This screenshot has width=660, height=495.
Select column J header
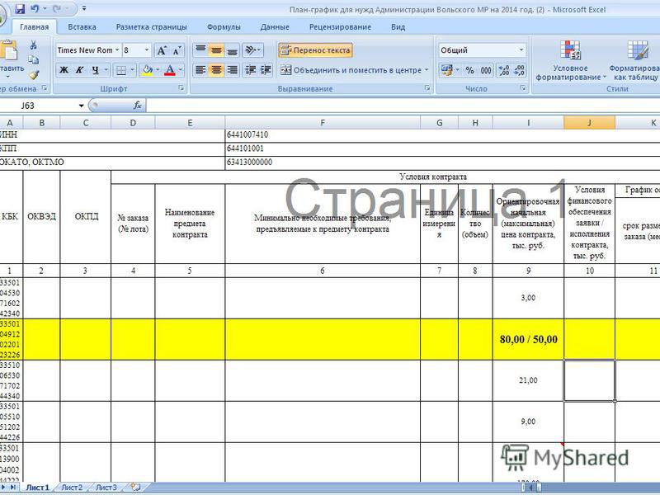(589, 122)
